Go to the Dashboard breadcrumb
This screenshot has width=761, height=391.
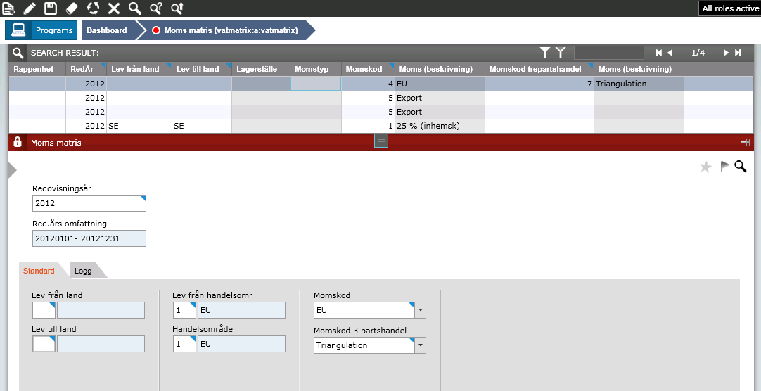(x=107, y=30)
